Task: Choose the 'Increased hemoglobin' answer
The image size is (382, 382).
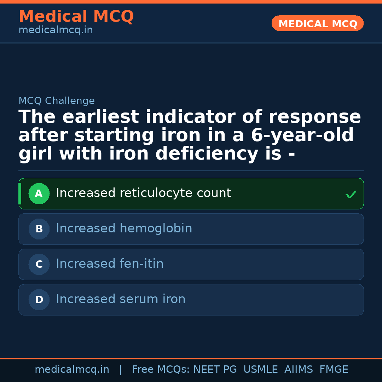Action: tap(124, 228)
